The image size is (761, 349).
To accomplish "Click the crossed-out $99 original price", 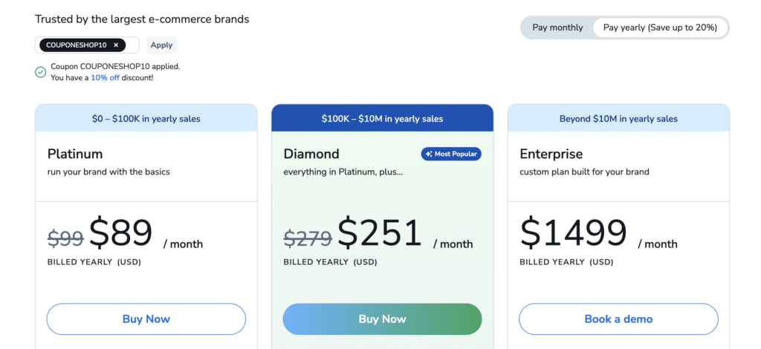I will 65,238.
